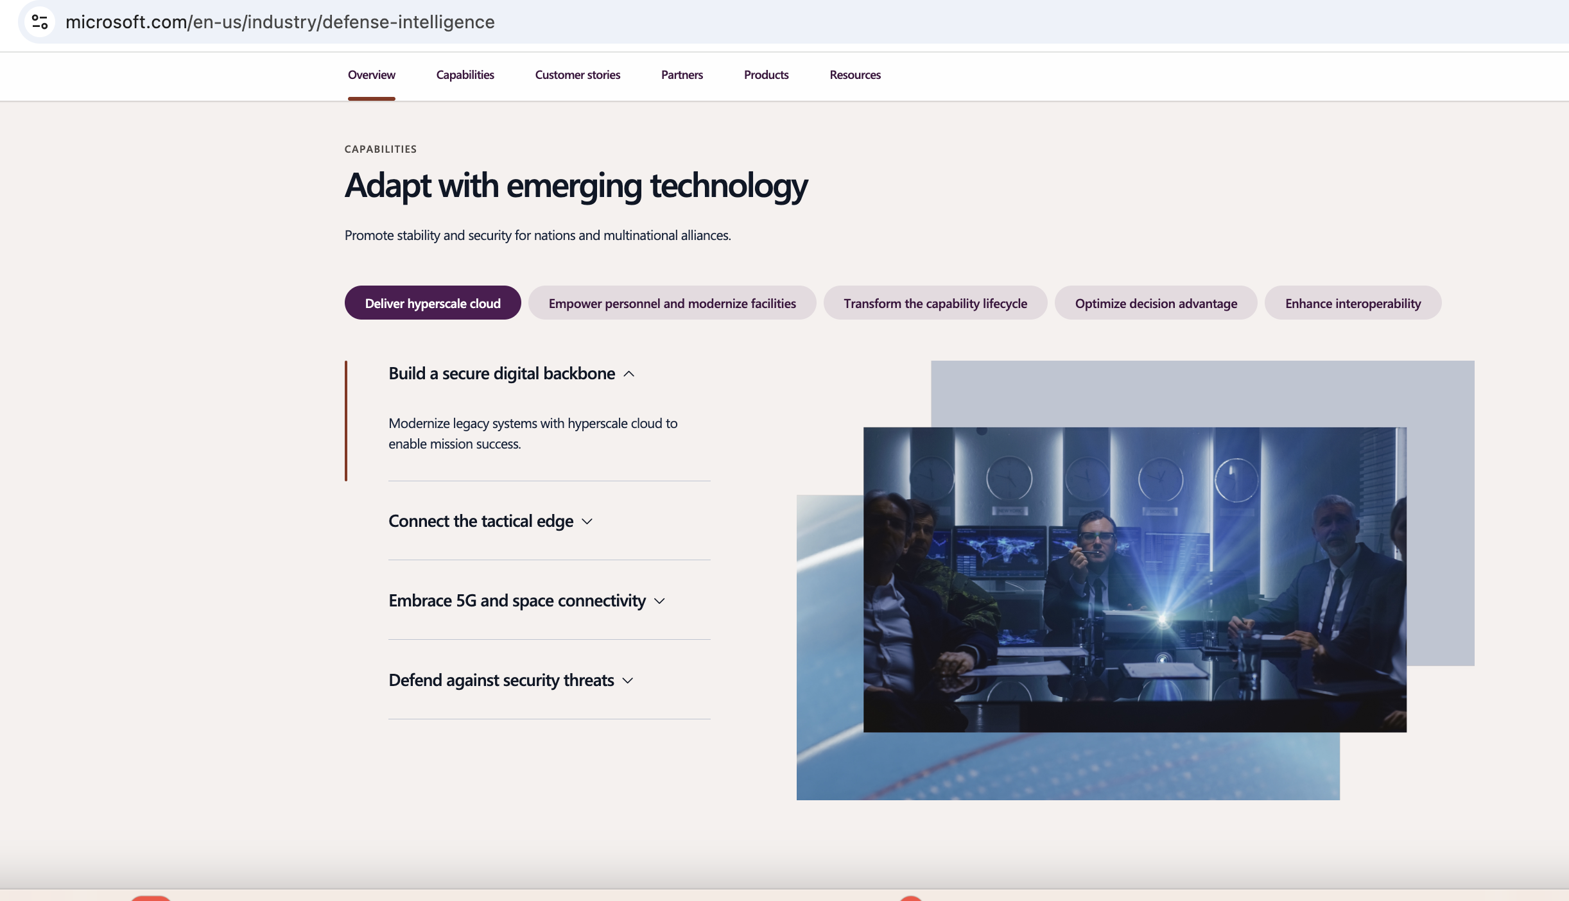Screen dimensions: 1569x901
Task: Click the Overview navigation tab
Action: [x=372, y=74]
